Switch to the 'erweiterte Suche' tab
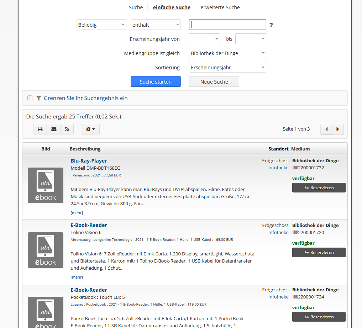 click(220, 7)
